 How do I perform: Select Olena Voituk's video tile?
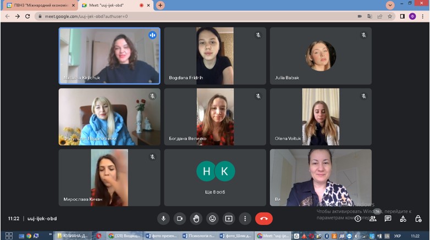coord(321,117)
